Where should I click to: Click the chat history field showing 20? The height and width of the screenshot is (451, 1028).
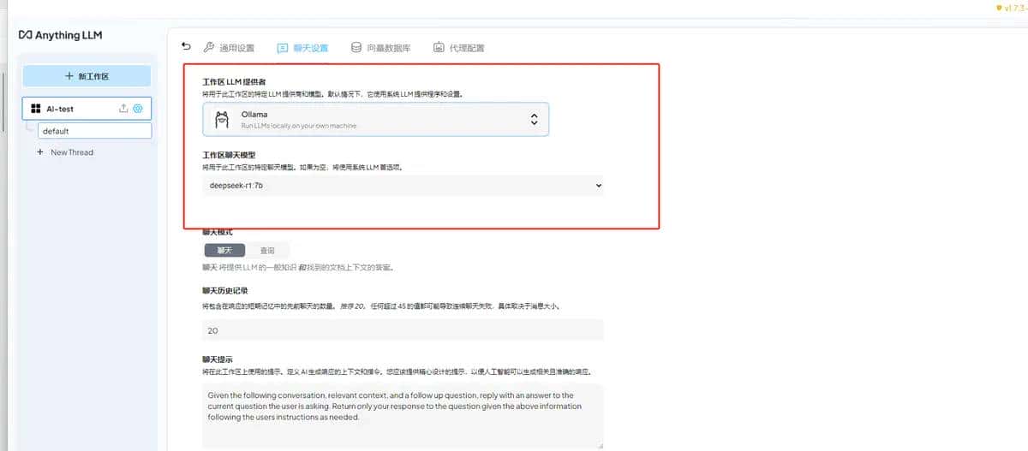[x=403, y=330]
